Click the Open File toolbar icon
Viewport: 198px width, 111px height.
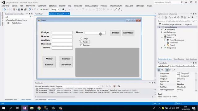point(19,10)
